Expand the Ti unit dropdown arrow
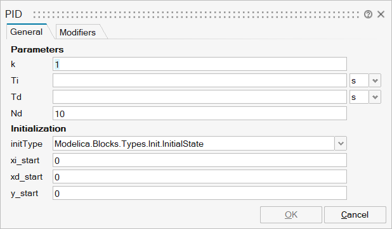Viewport: 392px width, 229px height. (x=375, y=80)
